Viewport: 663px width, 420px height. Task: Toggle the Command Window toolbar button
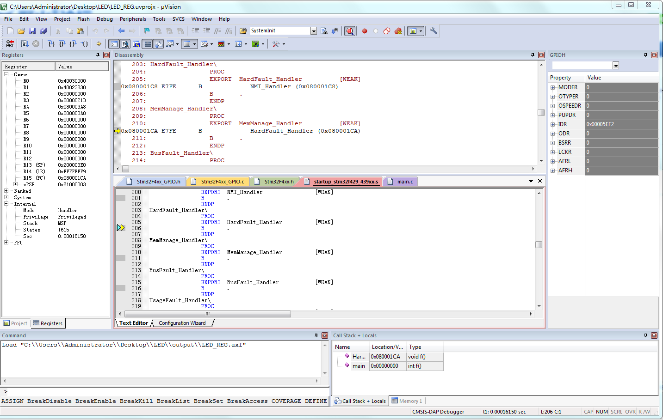tap(114, 44)
